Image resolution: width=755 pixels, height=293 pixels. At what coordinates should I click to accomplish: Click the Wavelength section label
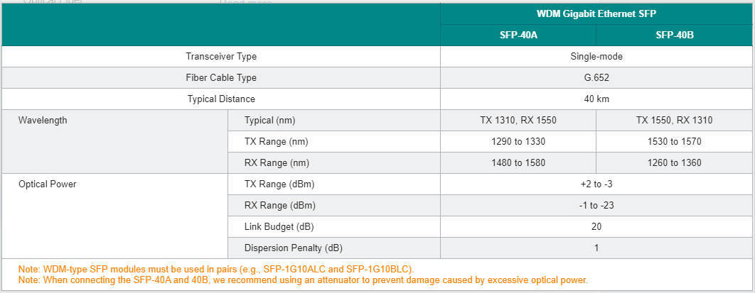pos(43,121)
